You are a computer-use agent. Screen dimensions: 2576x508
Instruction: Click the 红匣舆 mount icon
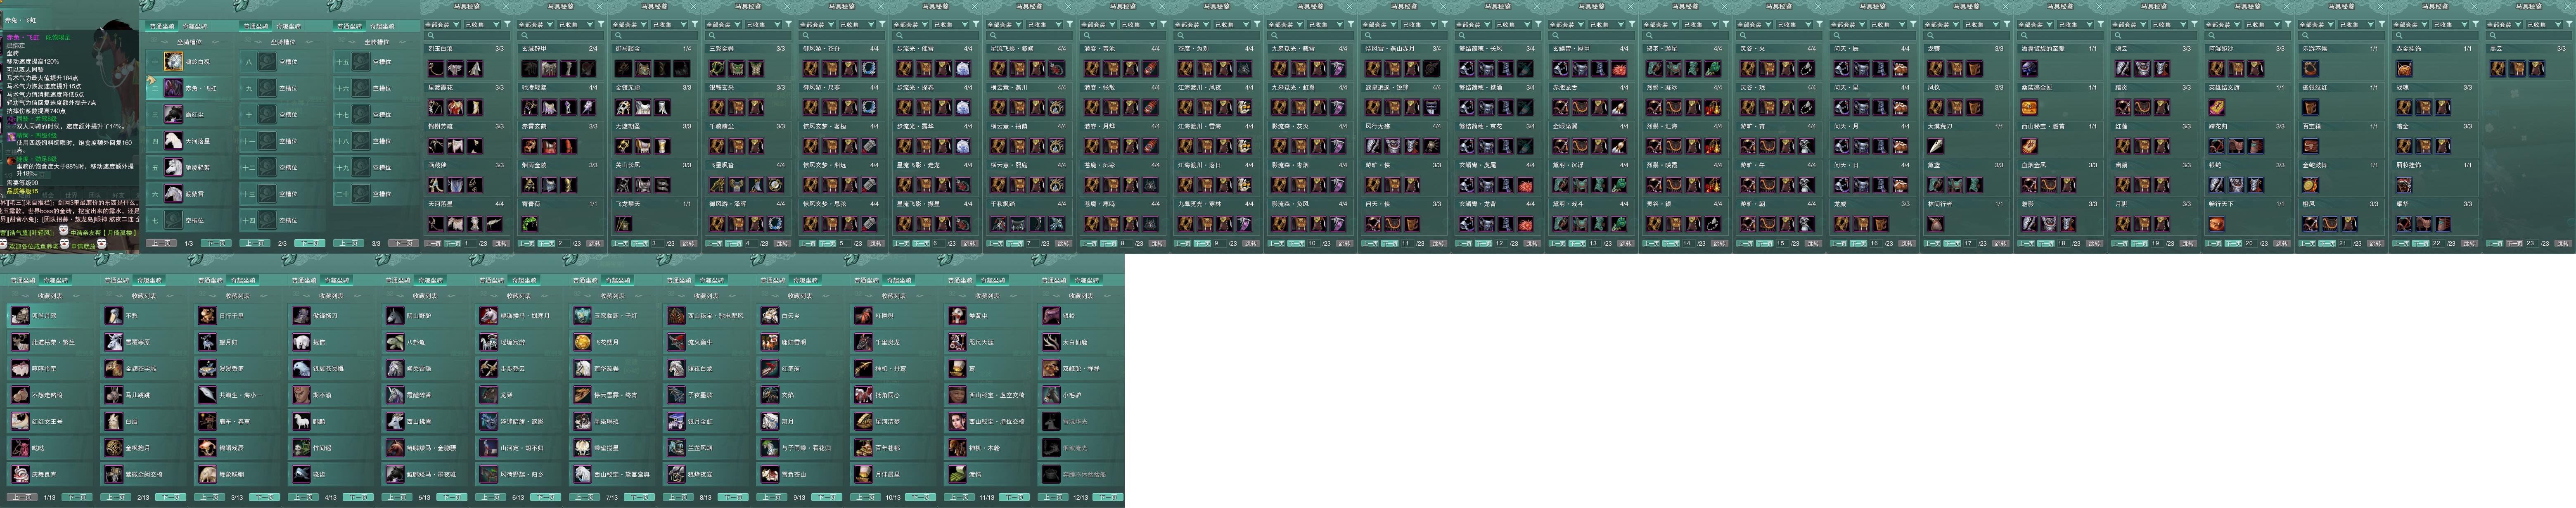coord(864,316)
